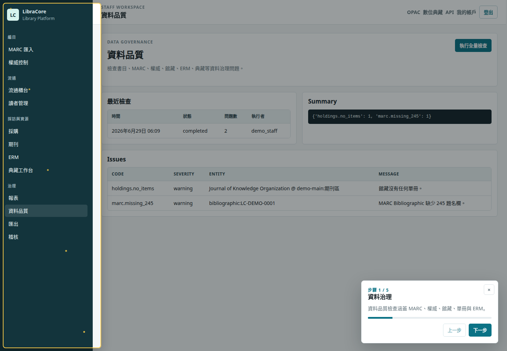The width and height of the screenshot is (507, 351).
Task: Open MARC 匯入 in sidebar
Action: [46, 49]
